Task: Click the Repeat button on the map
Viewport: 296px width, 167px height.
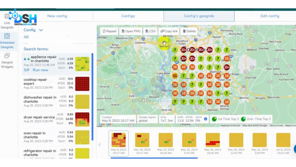Action: (x=110, y=31)
